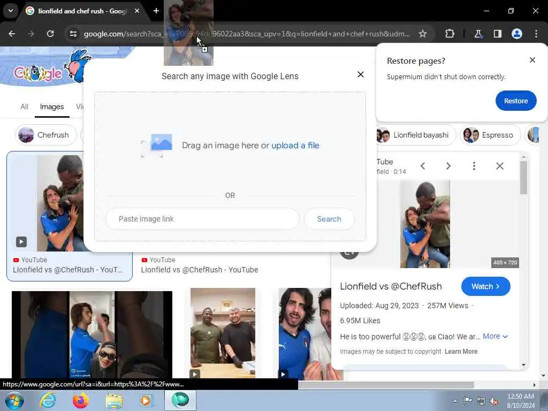Toggle the side panel icon
Screen dimensions: 548x411
497,34
